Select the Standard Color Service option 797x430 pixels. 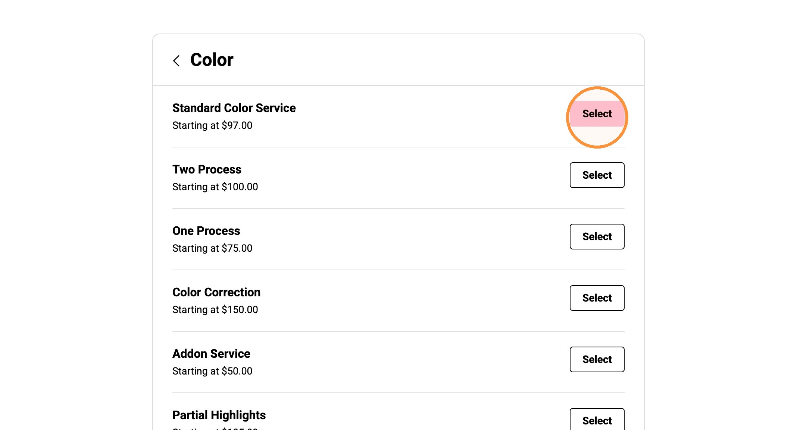pyautogui.click(x=597, y=114)
